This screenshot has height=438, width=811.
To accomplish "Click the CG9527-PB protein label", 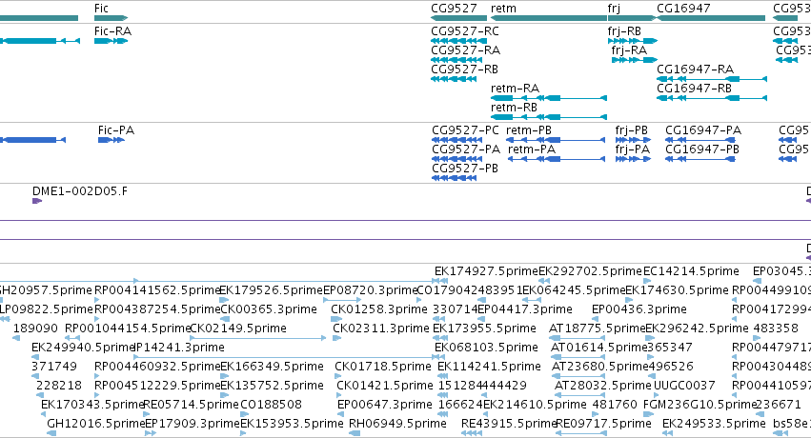I will (x=465, y=169).
